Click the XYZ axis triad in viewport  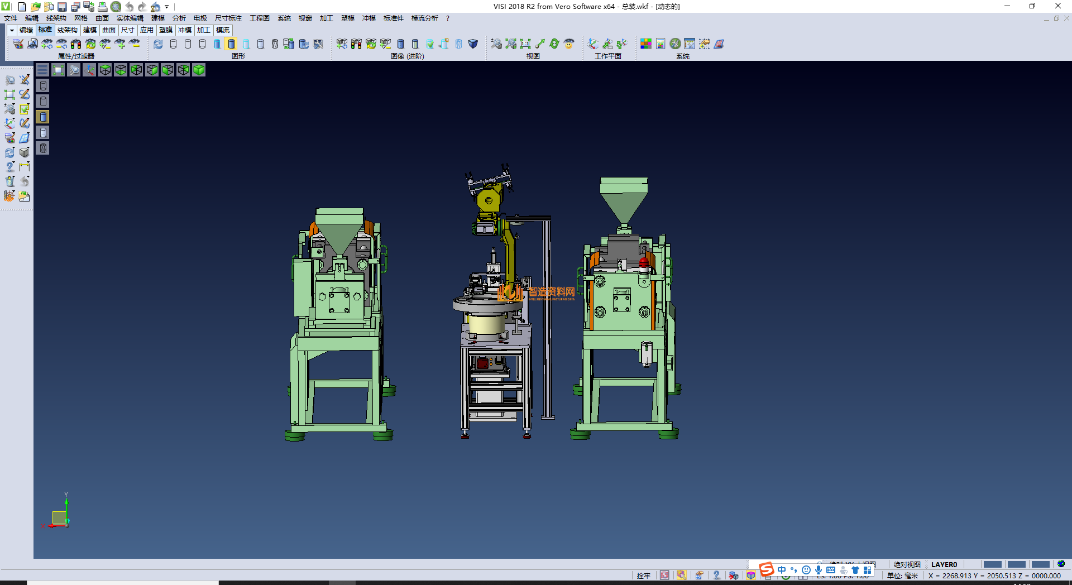[59, 517]
